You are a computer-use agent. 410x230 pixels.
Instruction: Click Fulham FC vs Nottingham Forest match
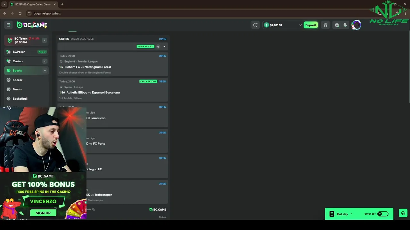(88, 67)
